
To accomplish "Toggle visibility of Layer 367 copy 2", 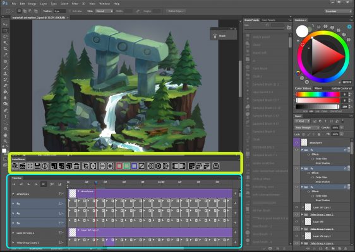I will coord(297,207).
